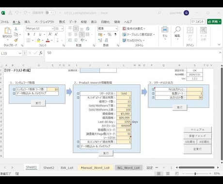Open the NG_Word_List worksheet tab
The height and width of the screenshot is (184, 223).
coord(128,168)
